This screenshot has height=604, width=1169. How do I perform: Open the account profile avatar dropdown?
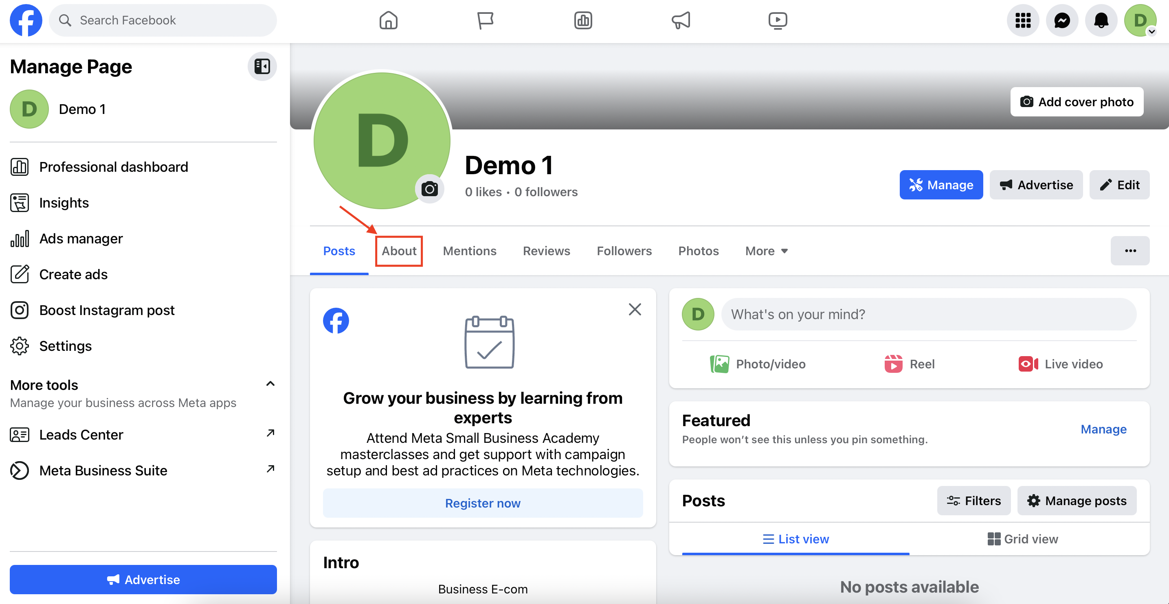click(1140, 20)
